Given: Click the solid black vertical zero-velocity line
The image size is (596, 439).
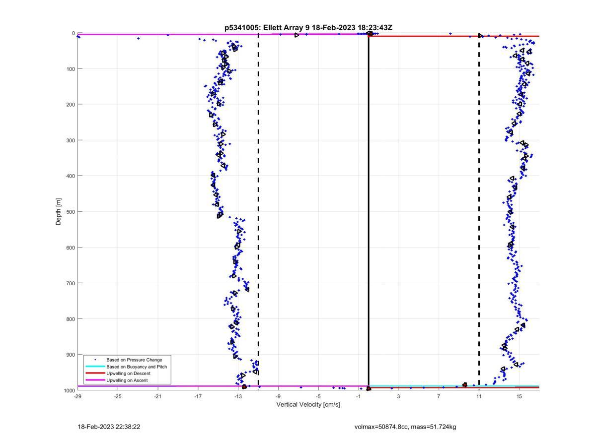Looking at the screenshot, I should coord(369,212).
